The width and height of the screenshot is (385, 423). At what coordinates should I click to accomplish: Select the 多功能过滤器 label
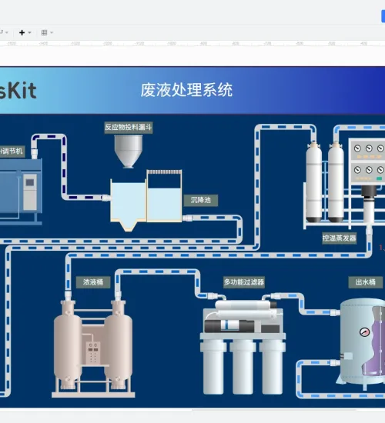[x=244, y=282]
